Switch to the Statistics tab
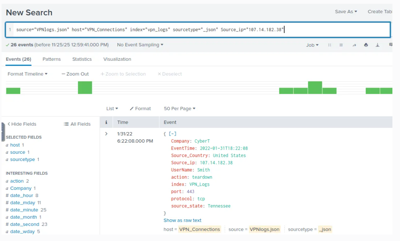The image size is (400, 241). click(82, 59)
